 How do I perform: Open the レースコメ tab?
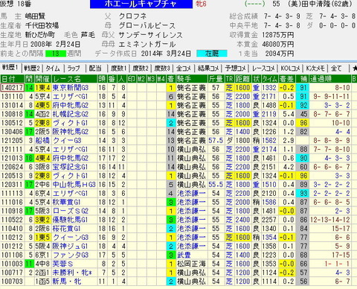[x=263, y=68]
